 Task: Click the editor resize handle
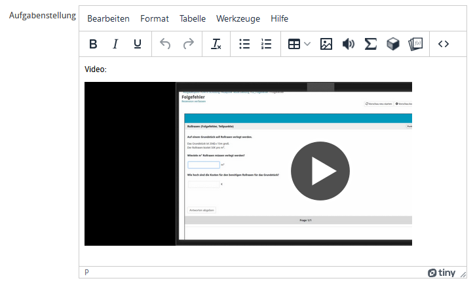pos(463,275)
